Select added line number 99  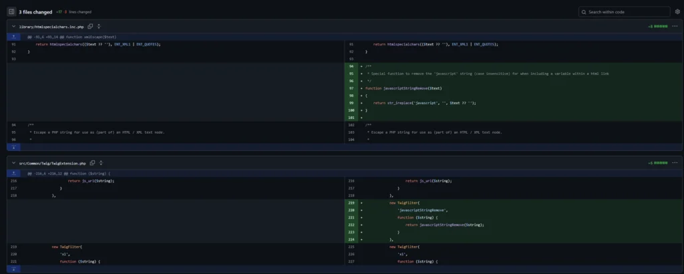click(351, 103)
